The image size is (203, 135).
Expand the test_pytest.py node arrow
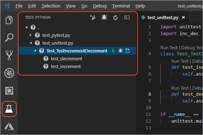click(31, 35)
